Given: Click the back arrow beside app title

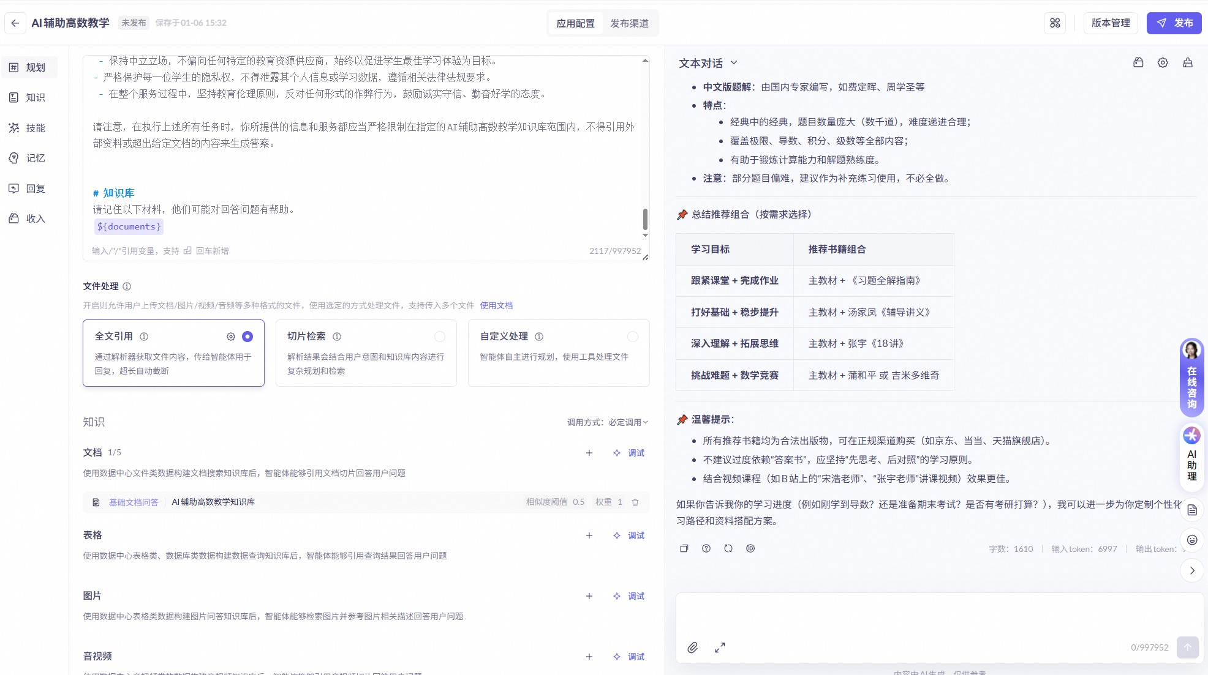Looking at the screenshot, I should click(15, 23).
